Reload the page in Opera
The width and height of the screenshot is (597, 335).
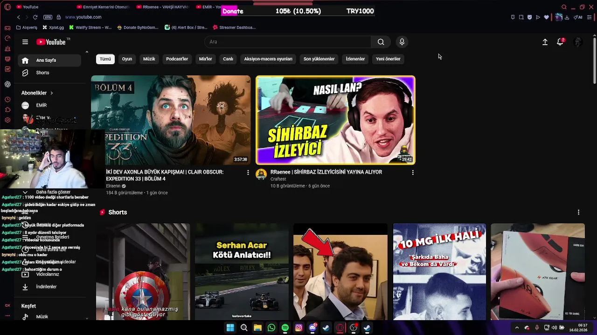[x=35, y=17]
